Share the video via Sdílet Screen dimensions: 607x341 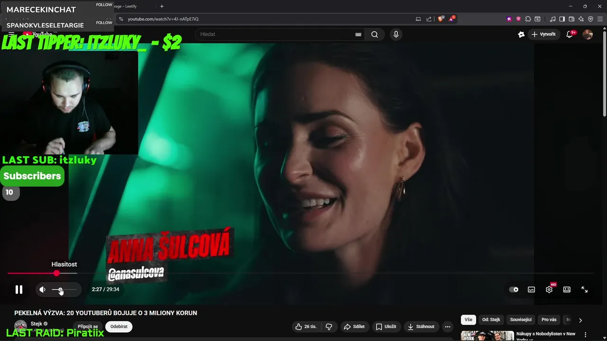point(354,326)
